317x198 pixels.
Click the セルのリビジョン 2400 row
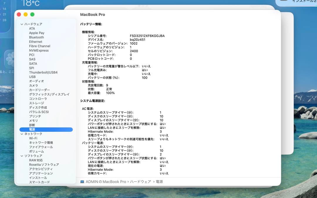113,51
